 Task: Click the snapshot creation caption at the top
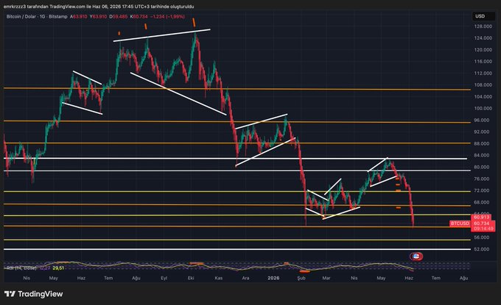click(x=99, y=7)
